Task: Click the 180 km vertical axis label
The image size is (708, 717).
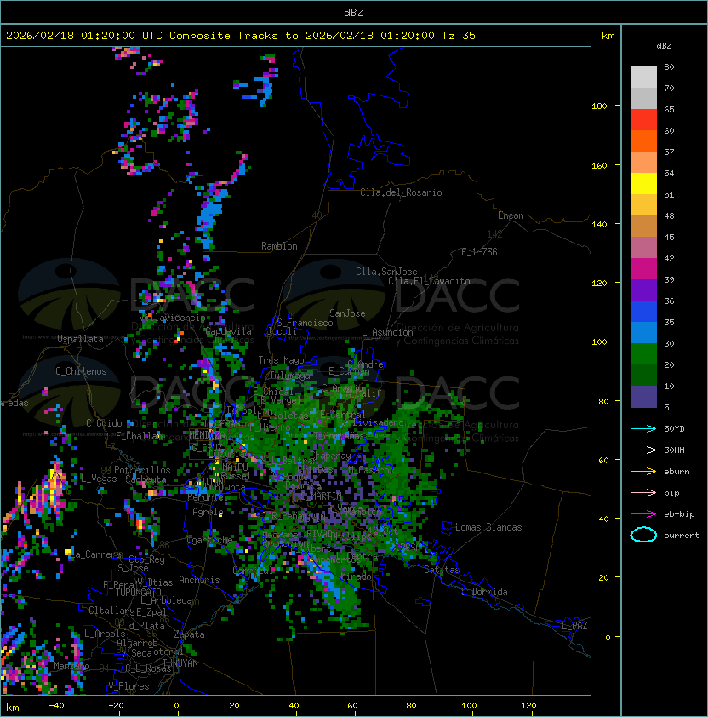Action: [x=599, y=106]
